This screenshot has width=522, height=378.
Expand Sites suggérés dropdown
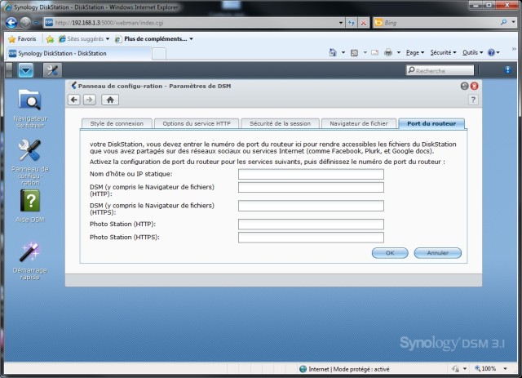[108, 39]
